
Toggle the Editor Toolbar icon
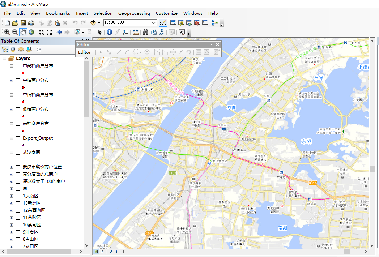[x=163, y=23]
